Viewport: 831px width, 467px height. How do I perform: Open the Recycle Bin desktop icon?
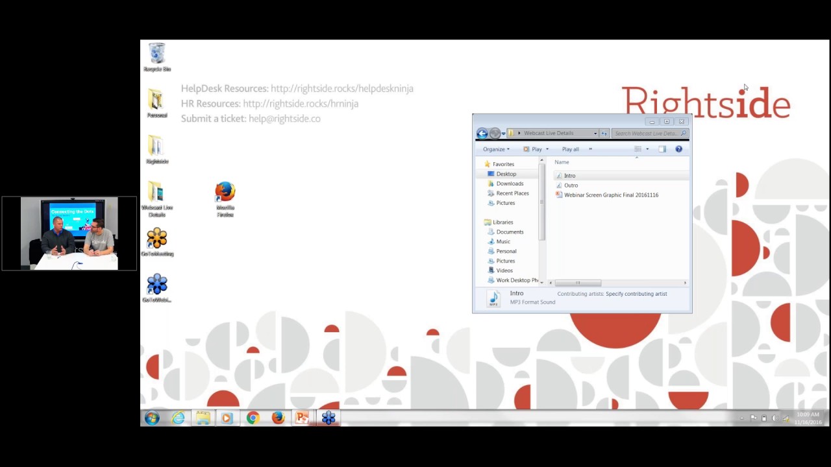click(157, 57)
